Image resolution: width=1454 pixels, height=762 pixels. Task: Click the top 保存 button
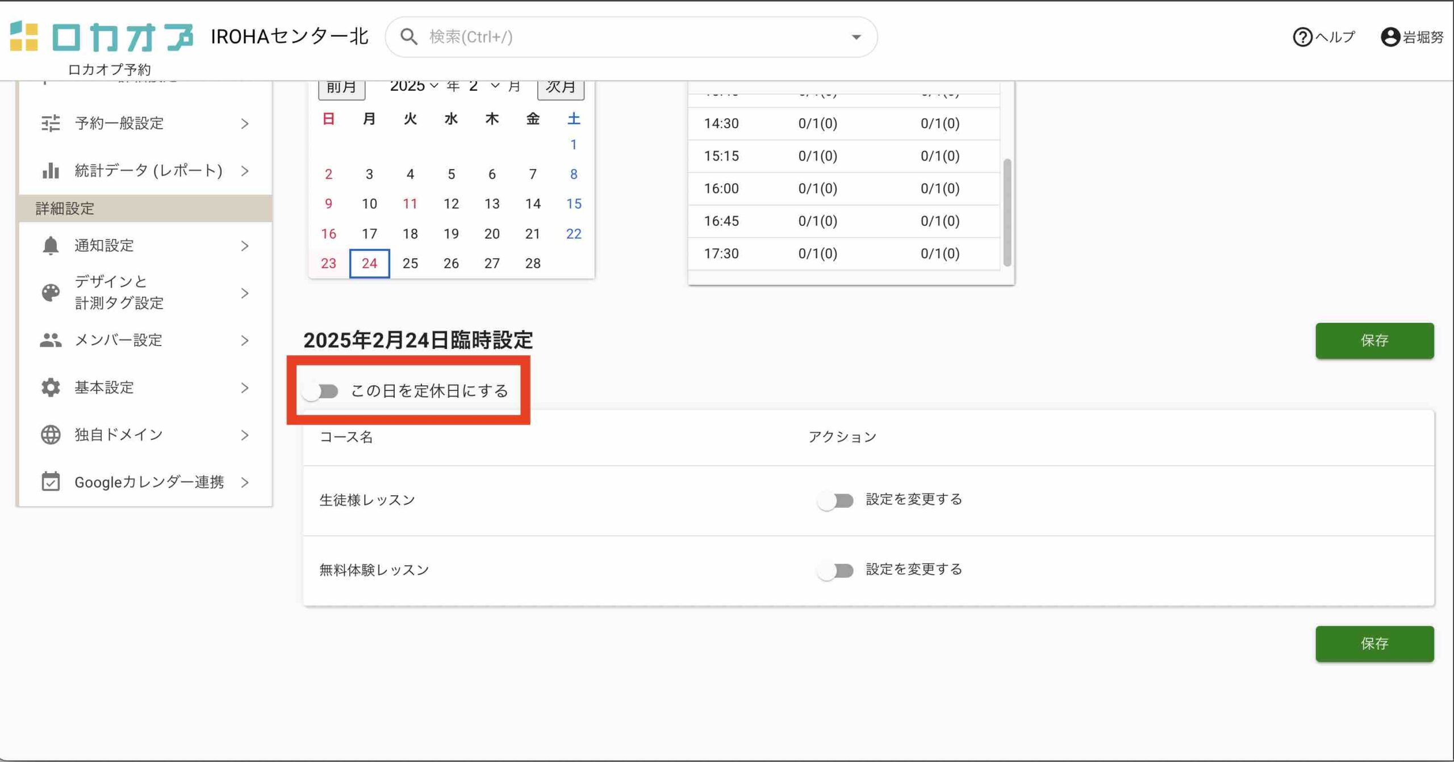pos(1374,340)
